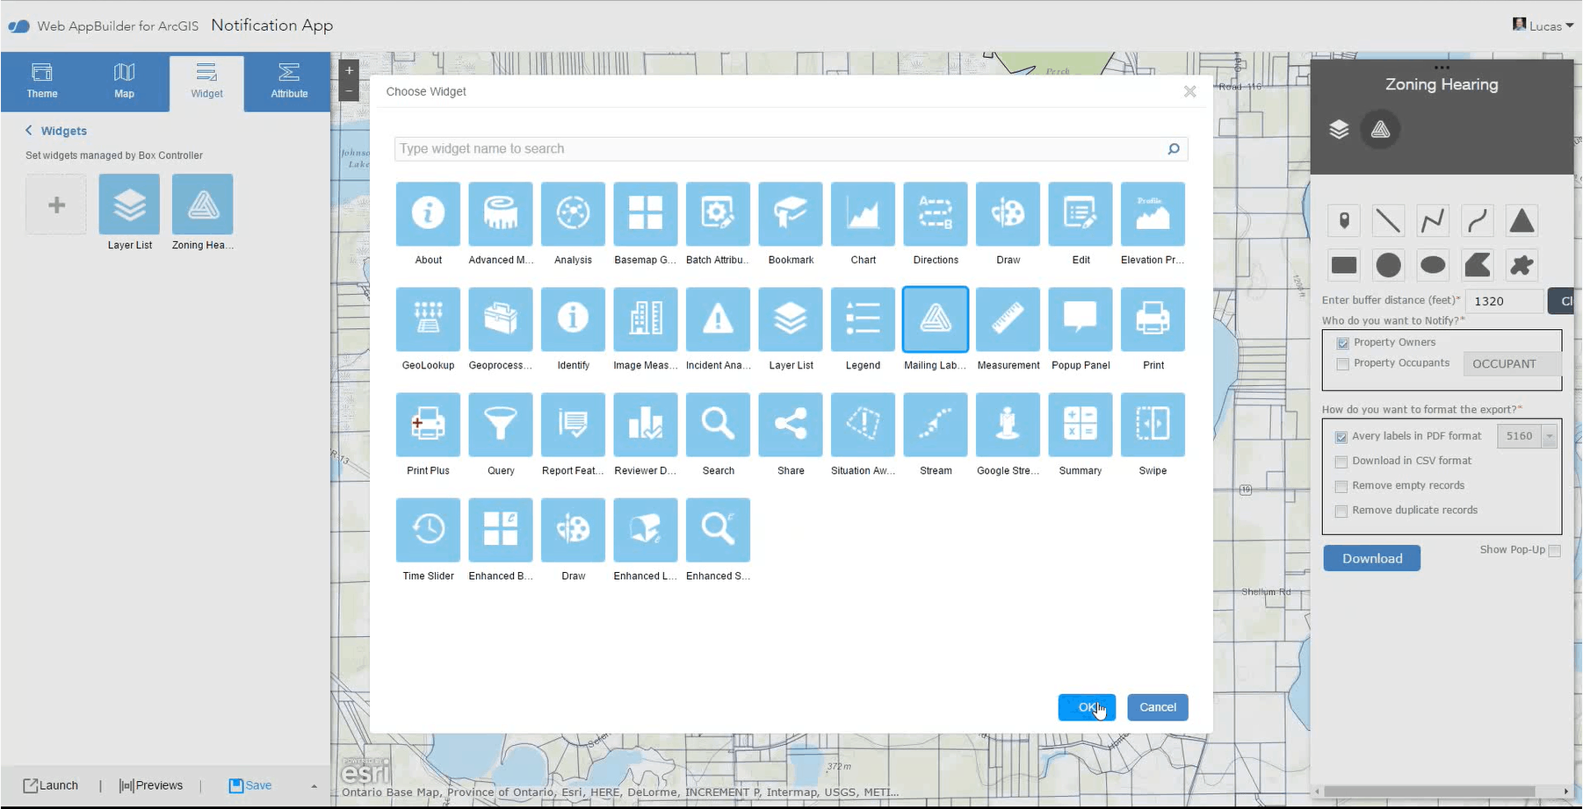Uncheck the Property Owners checkbox
This screenshot has width=1583, height=809.
pos(1342,343)
